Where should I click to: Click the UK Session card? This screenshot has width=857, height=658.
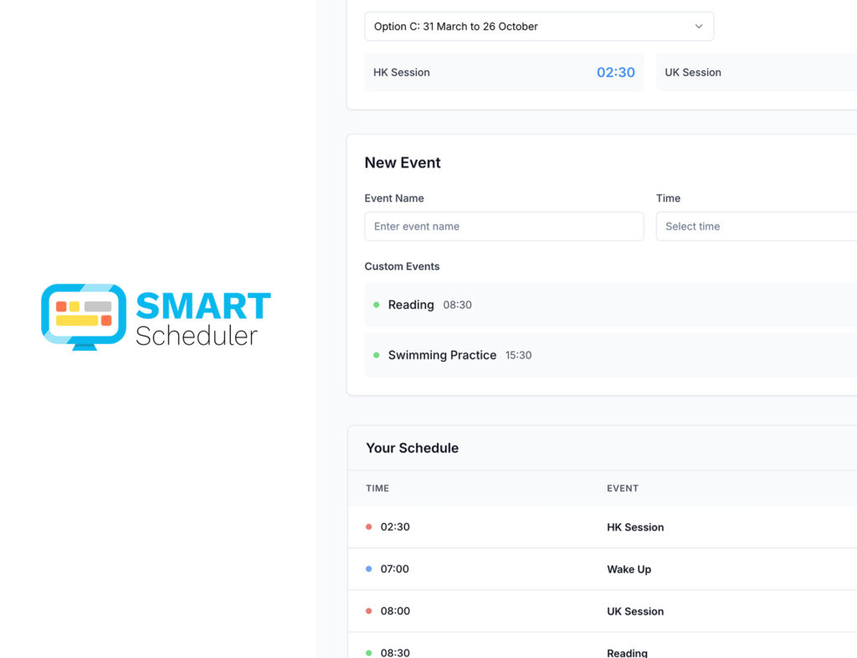(x=756, y=72)
